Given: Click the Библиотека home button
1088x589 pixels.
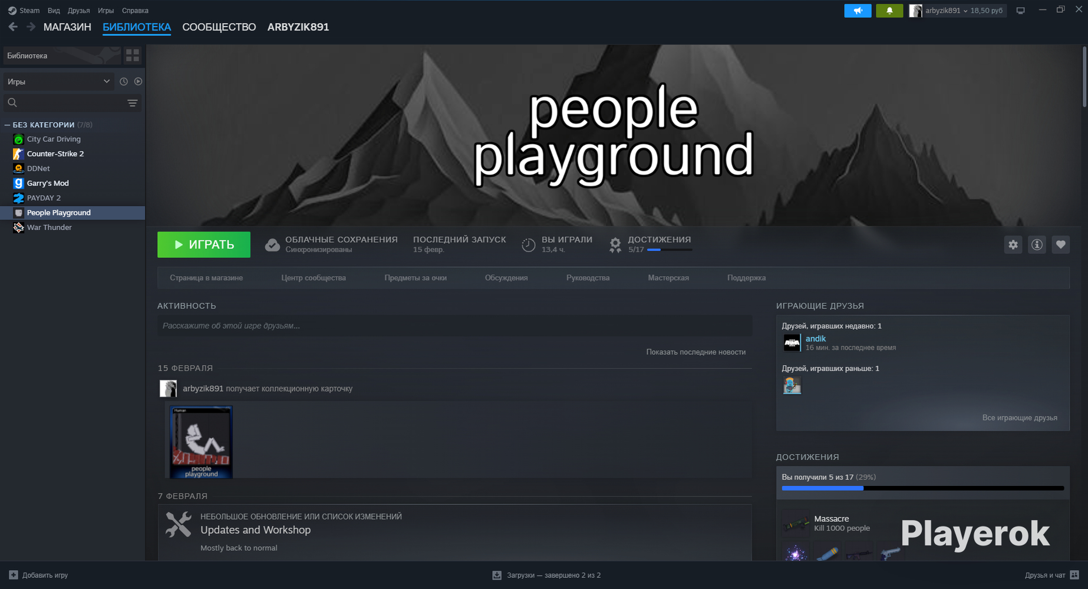Looking at the screenshot, I should [61, 56].
